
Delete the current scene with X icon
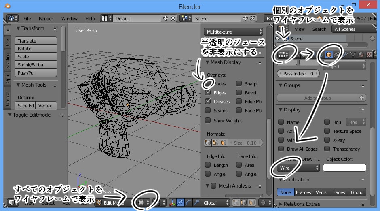(x=253, y=19)
